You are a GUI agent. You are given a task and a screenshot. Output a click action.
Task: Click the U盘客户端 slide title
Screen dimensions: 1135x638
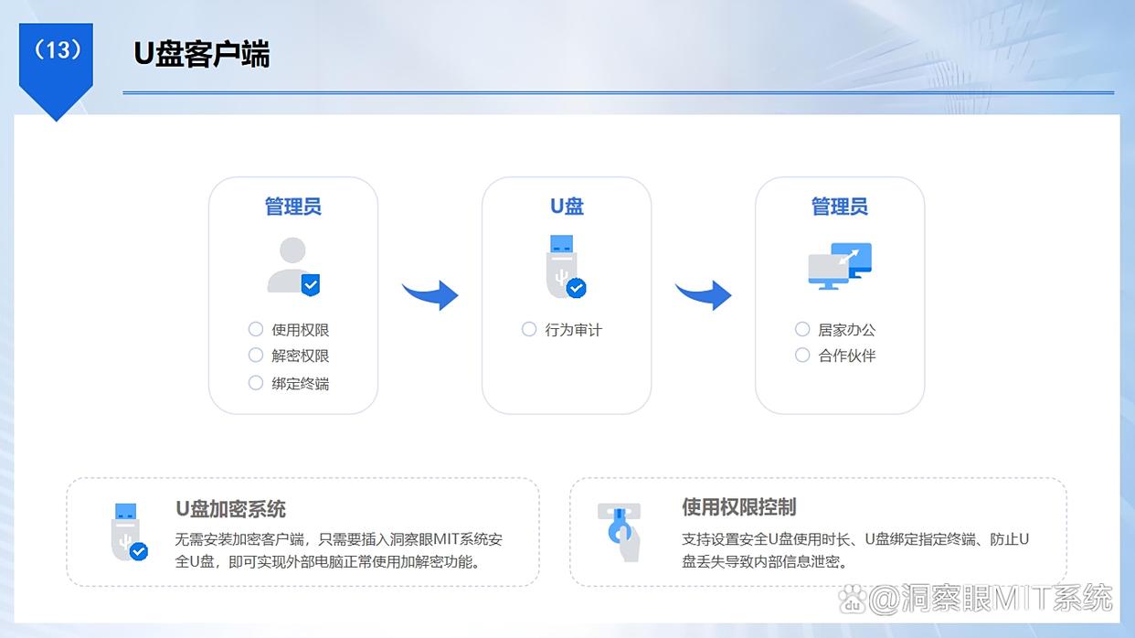coord(202,54)
